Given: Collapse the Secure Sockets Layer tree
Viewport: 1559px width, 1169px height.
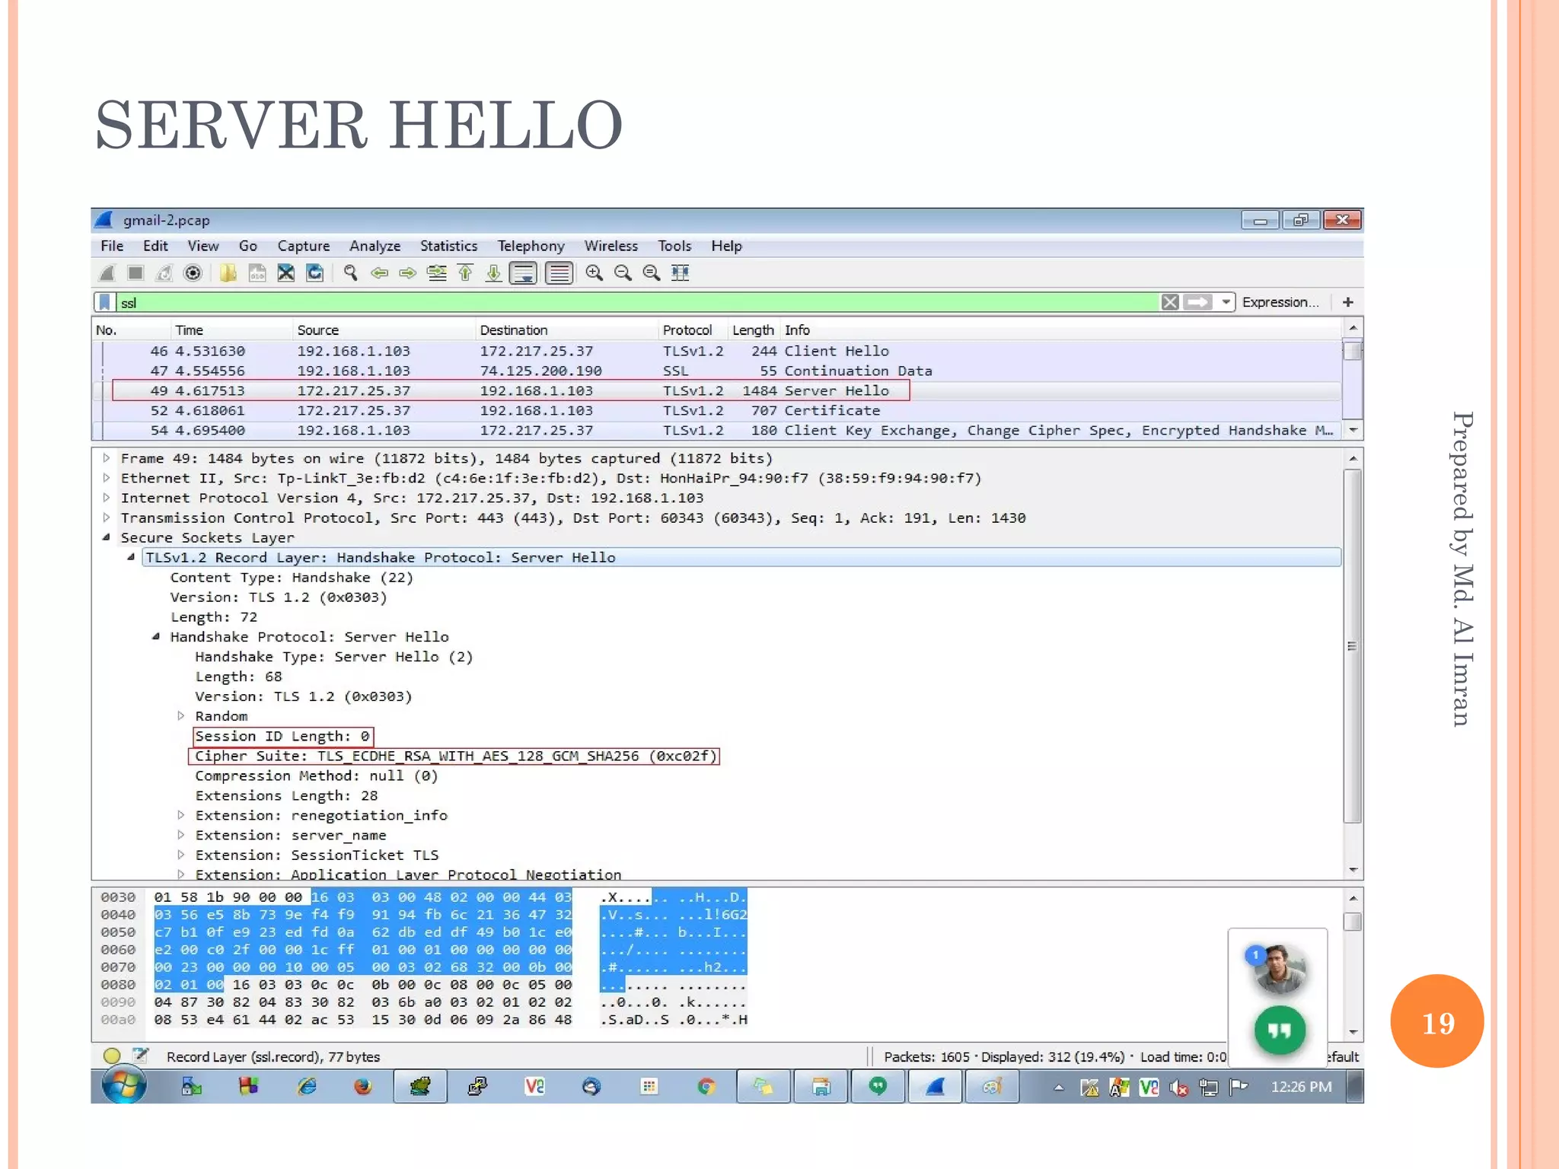Looking at the screenshot, I should (x=107, y=537).
